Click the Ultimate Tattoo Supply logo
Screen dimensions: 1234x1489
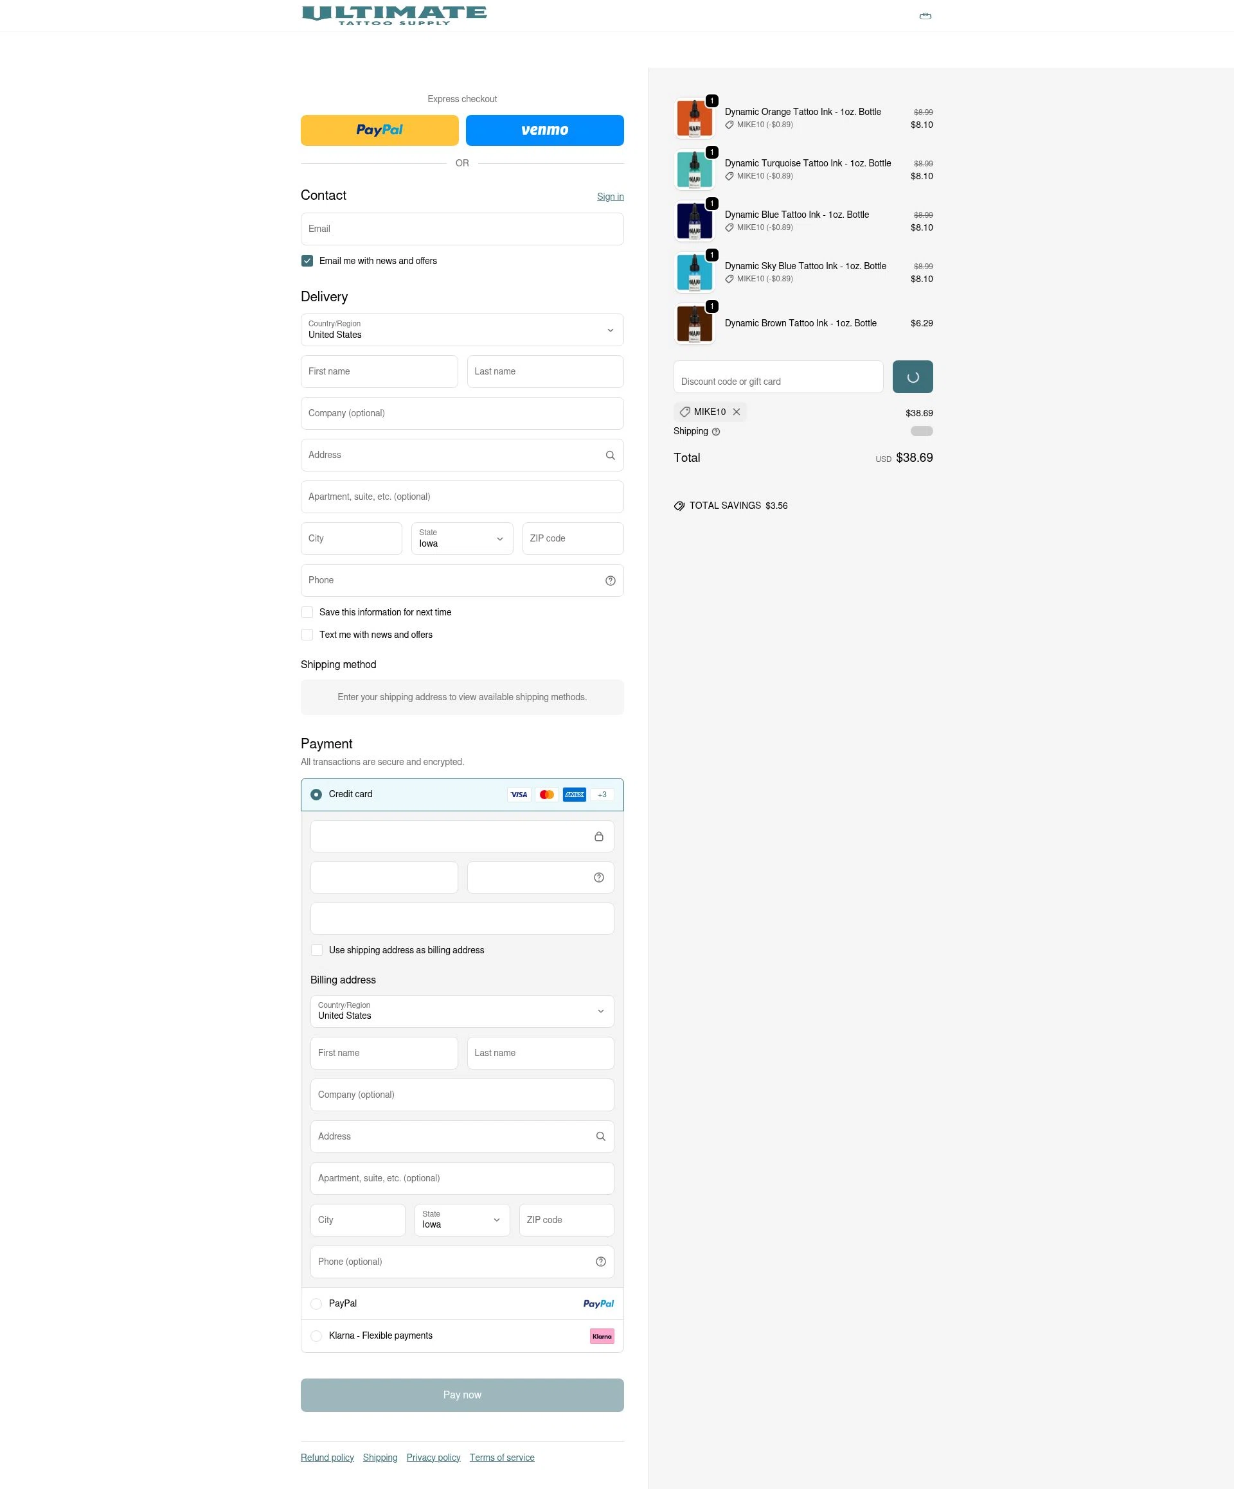pos(393,15)
